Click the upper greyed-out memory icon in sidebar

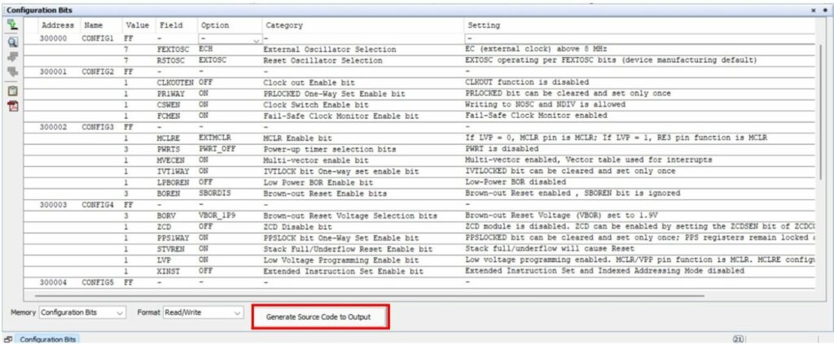click(x=12, y=58)
